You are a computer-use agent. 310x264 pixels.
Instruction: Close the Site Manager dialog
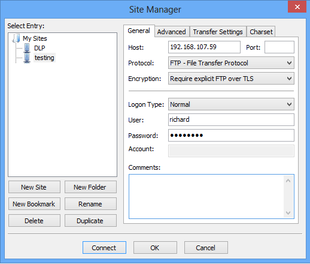coord(297,7)
